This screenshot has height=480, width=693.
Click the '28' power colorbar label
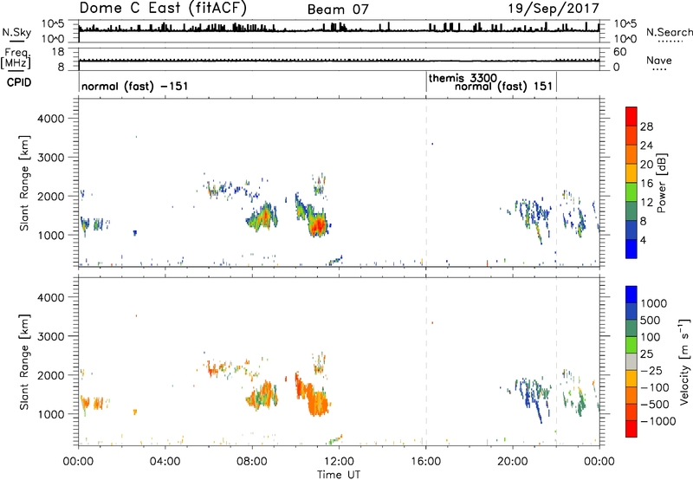click(x=646, y=126)
